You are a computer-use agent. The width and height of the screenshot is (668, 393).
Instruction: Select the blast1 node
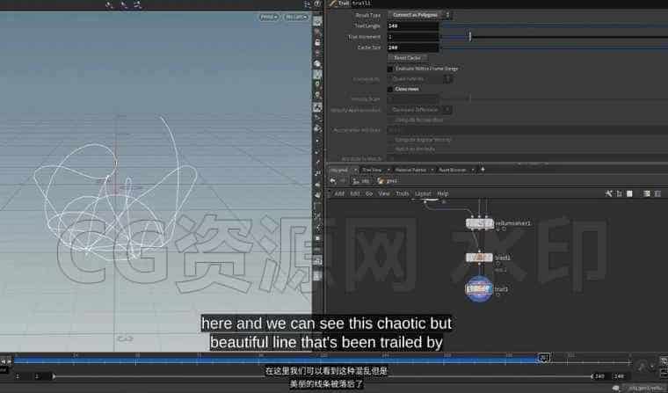(479, 258)
